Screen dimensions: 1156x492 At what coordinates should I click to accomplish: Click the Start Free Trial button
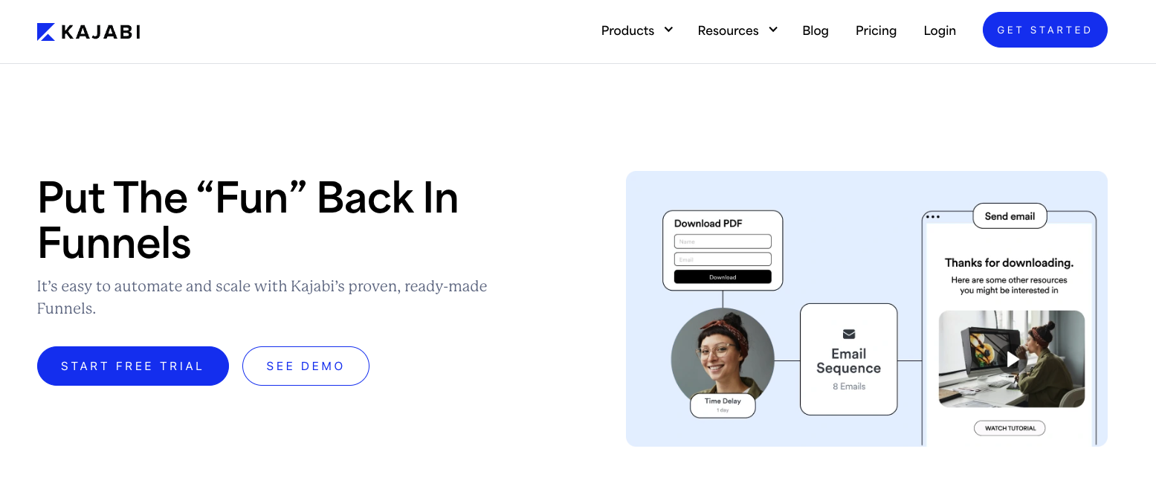point(133,366)
